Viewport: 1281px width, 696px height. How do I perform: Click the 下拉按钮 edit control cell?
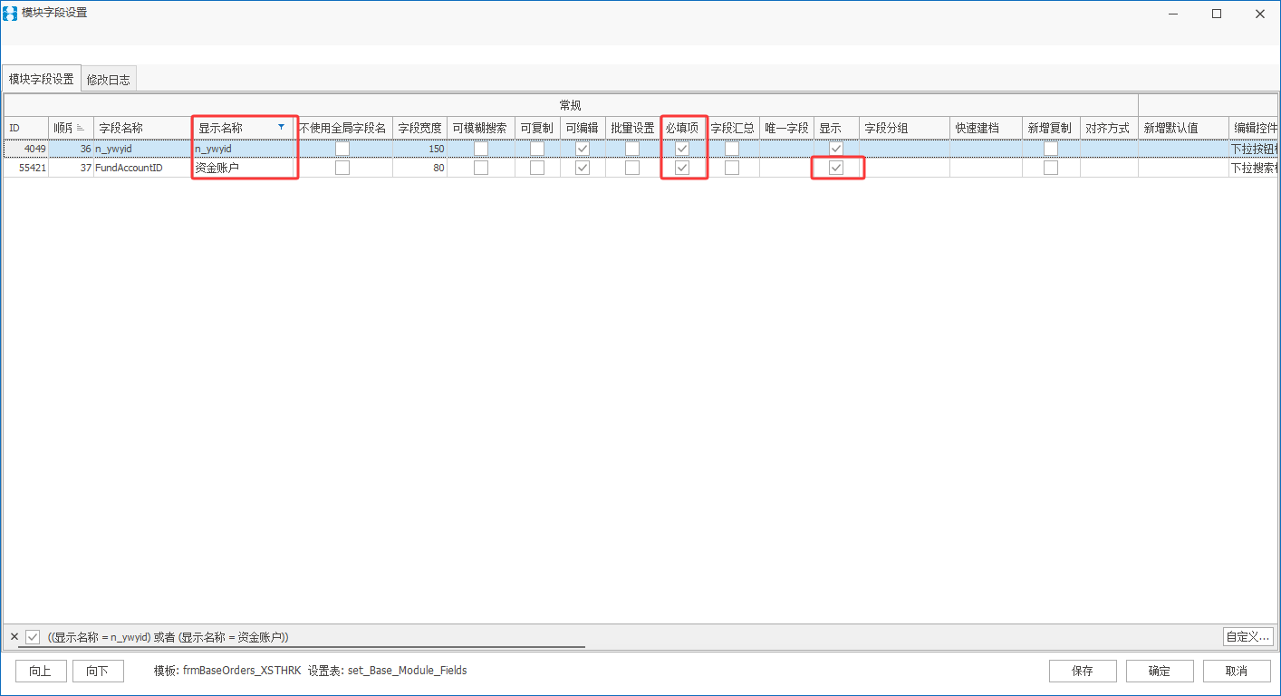pos(1253,149)
